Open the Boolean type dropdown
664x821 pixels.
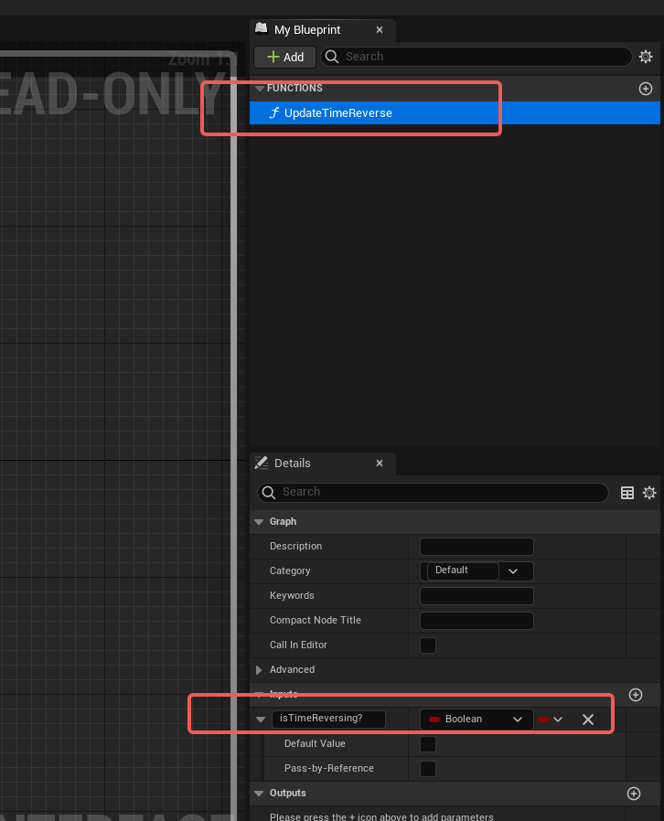pos(477,720)
